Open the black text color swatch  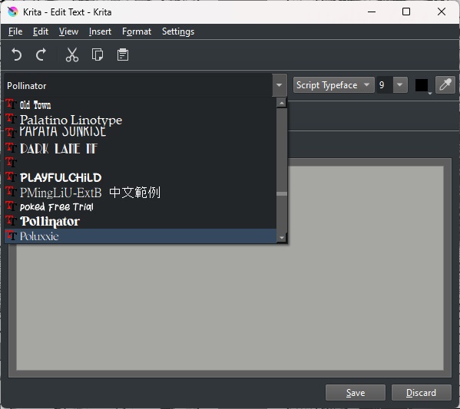point(422,85)
